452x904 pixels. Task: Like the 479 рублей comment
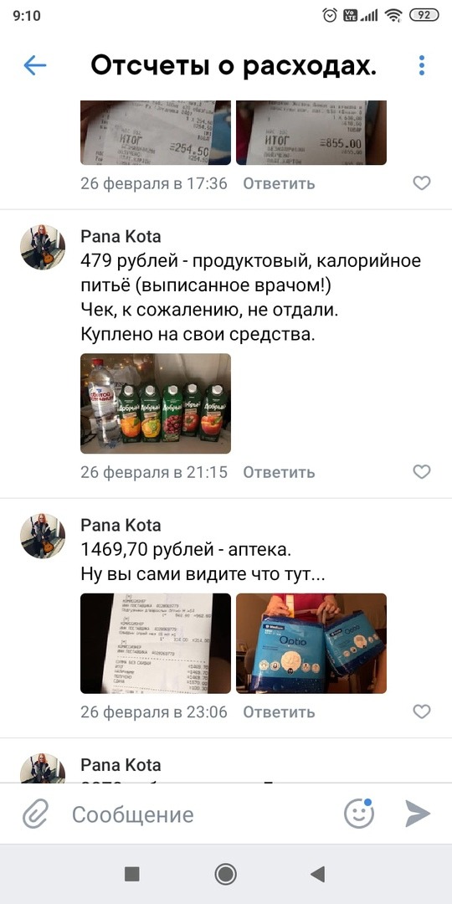click(x=422, y=472)
